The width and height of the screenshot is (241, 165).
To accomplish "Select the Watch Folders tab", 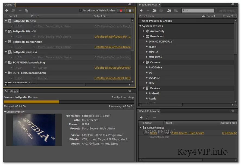I will (x=147, y=111).
